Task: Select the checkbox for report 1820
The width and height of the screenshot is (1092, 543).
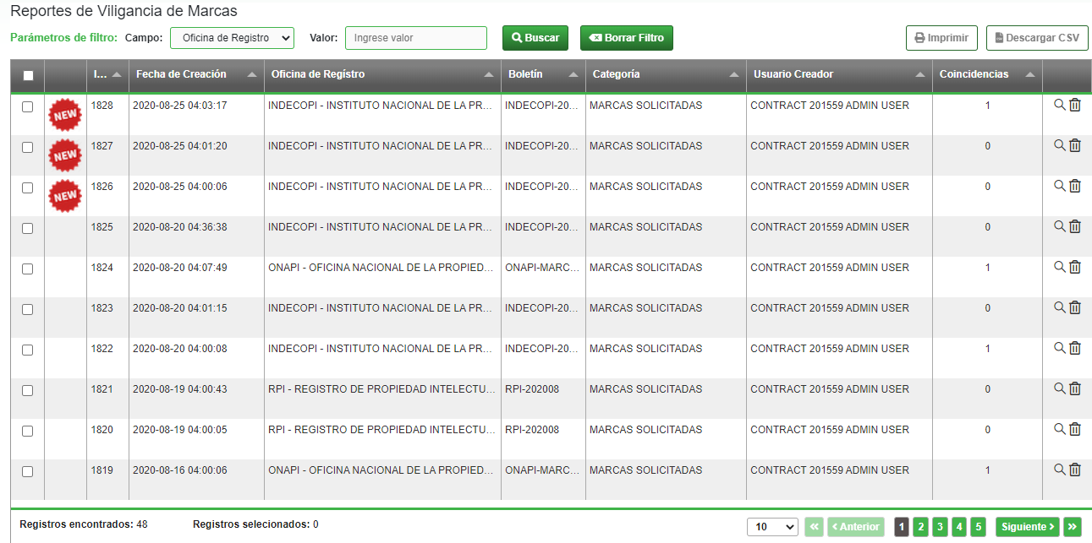Action: (x=28, y=431)
